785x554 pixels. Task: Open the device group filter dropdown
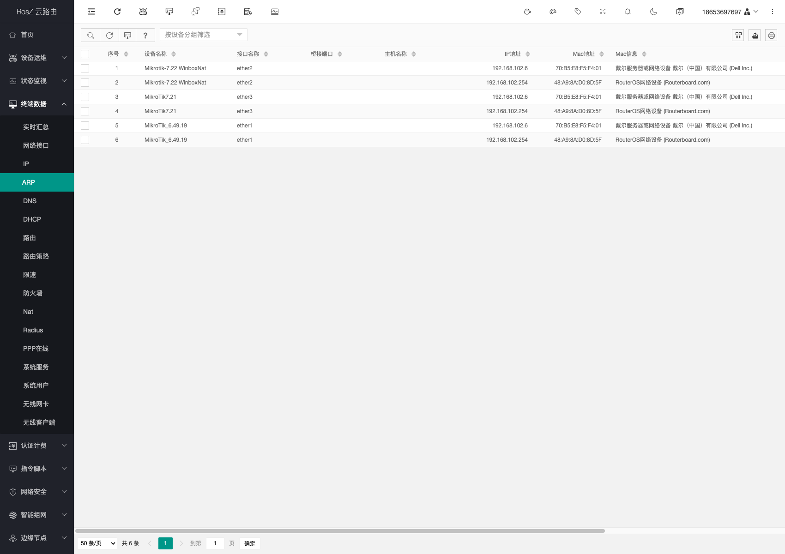203,35
